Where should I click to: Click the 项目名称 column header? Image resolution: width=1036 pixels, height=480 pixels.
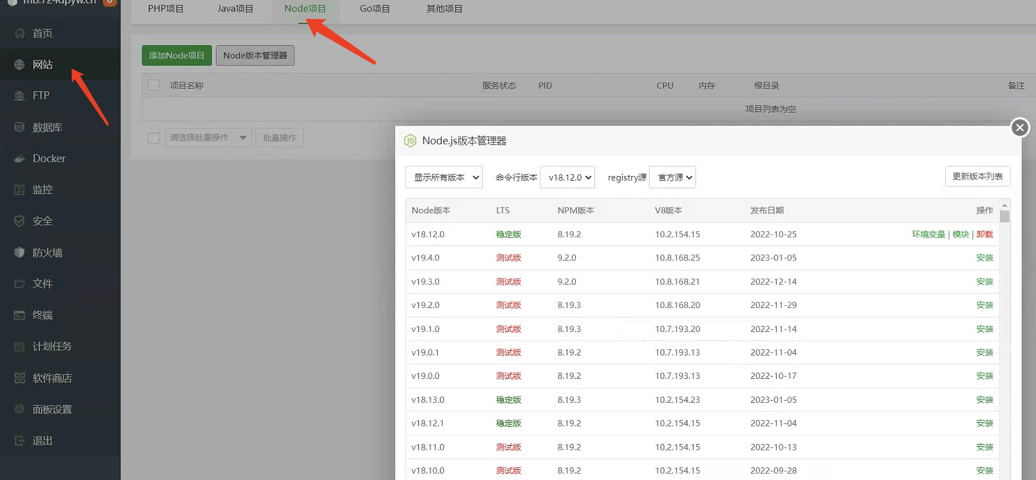coord(187,85)
